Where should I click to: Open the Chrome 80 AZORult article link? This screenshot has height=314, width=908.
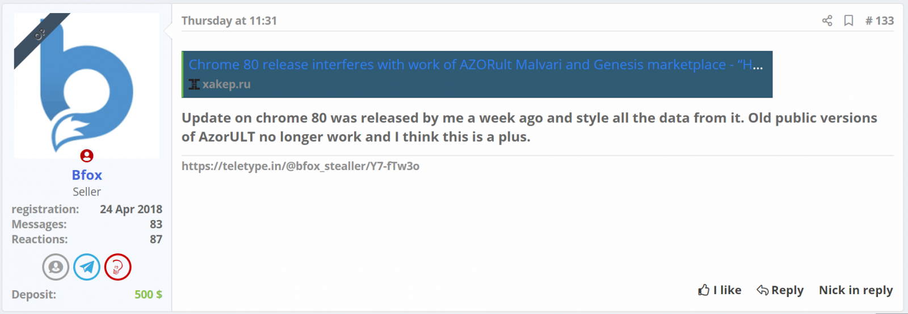[476, 65]
